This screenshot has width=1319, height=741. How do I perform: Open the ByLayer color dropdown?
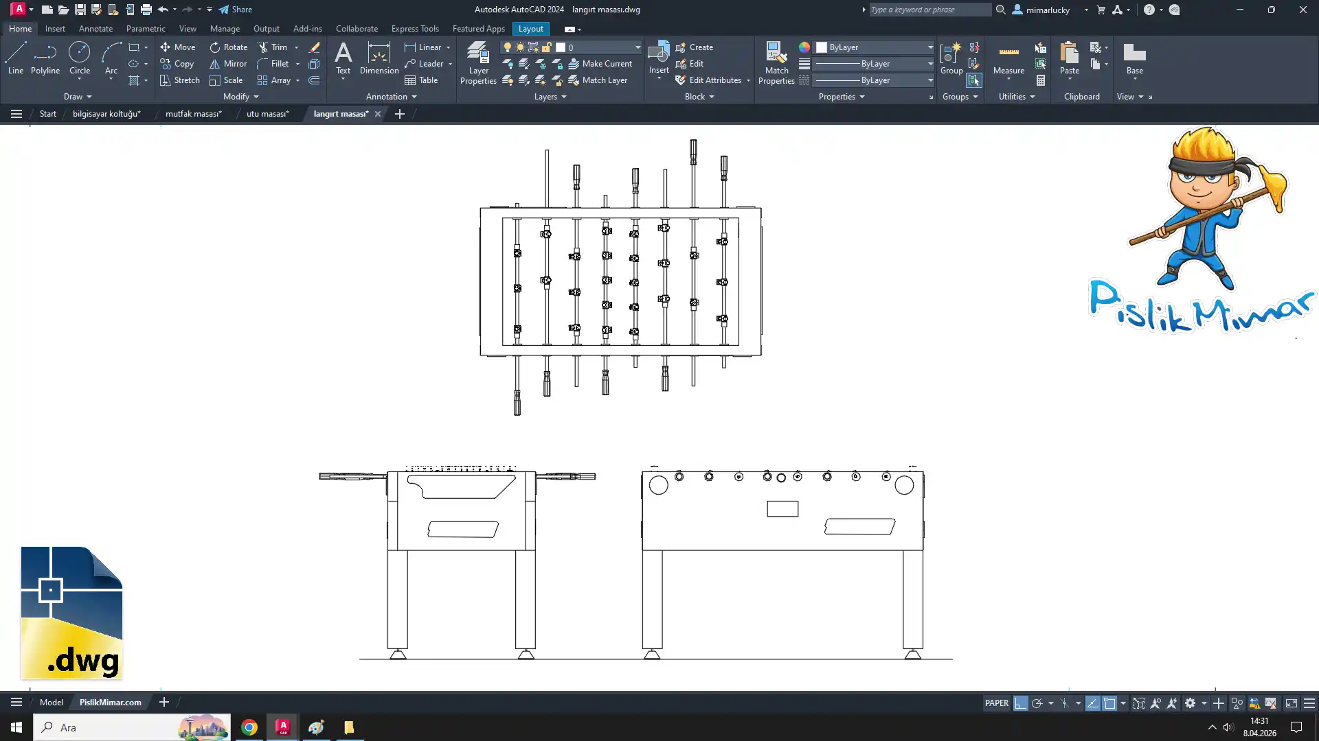(930, 47)
